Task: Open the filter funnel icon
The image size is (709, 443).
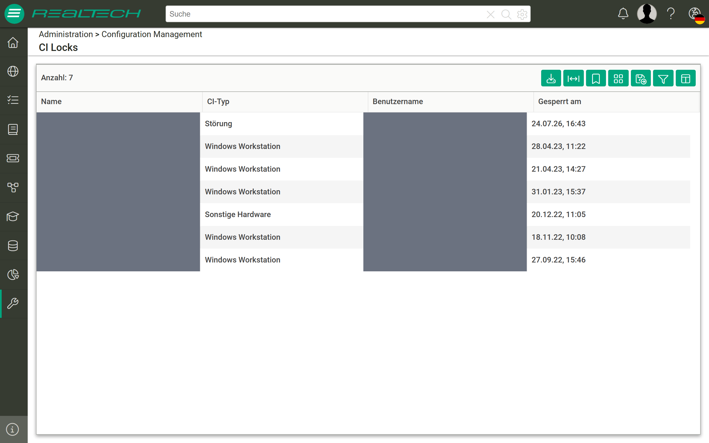Action: tap(663, 78)
